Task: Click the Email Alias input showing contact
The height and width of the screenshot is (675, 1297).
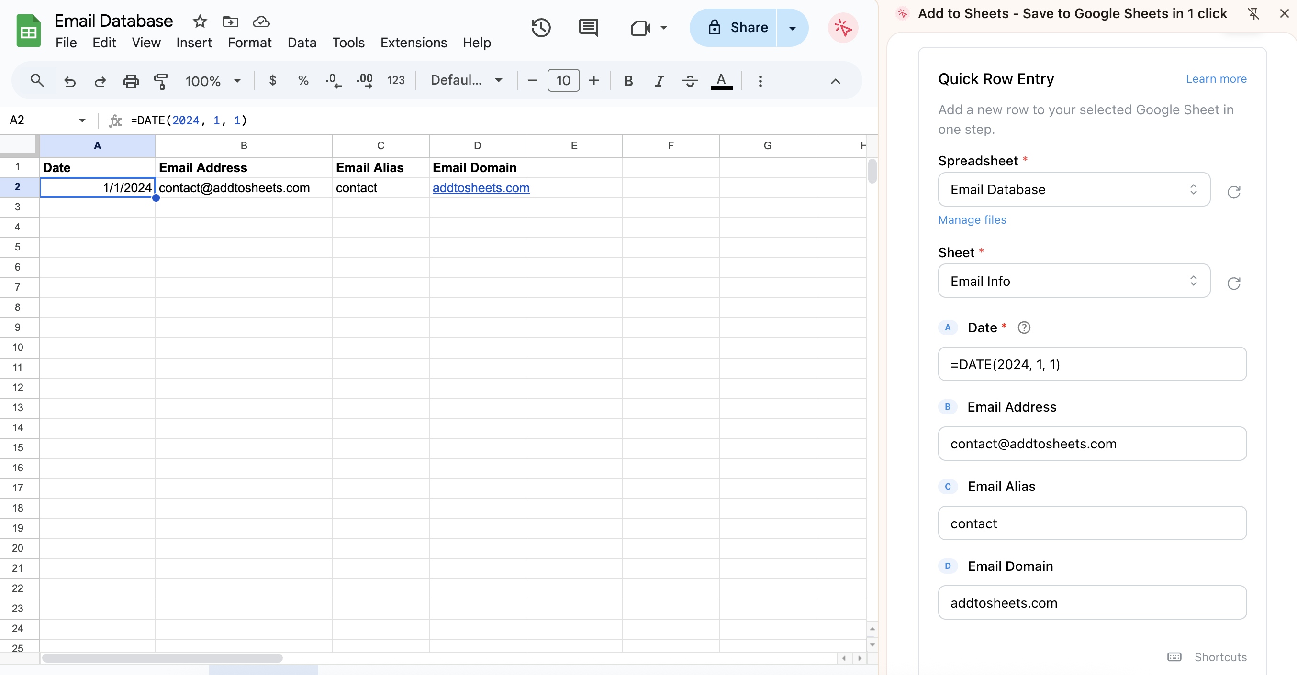Action: (1091, 523)
